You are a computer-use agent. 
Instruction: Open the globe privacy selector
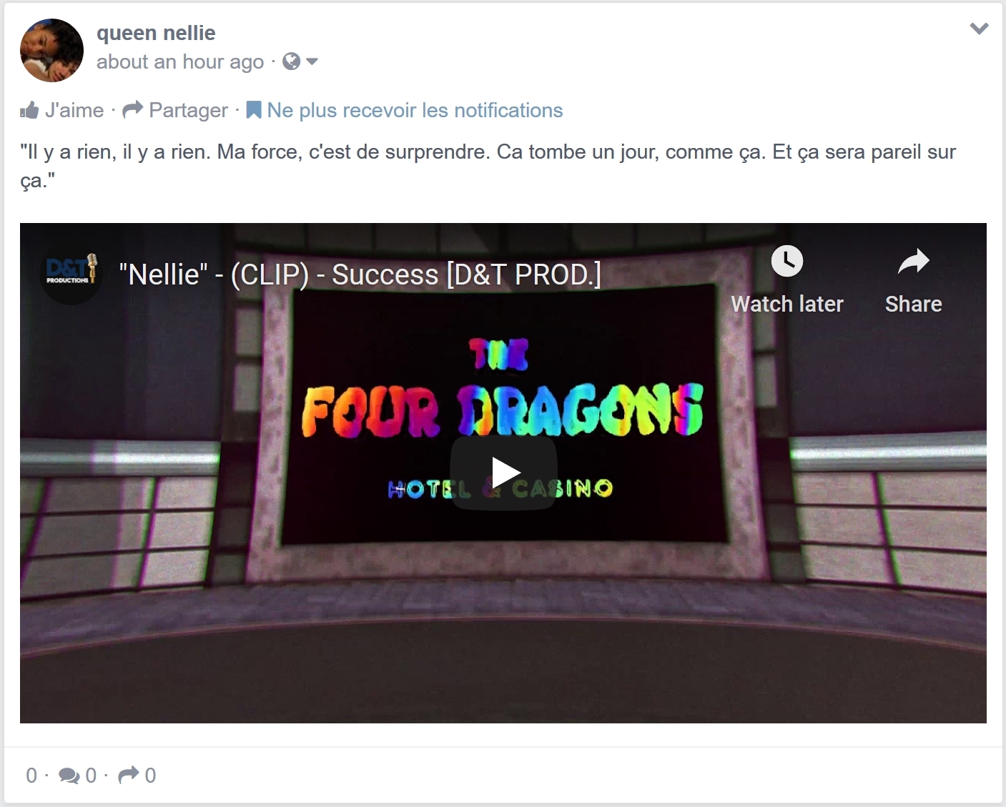click(x=291, y=61)
